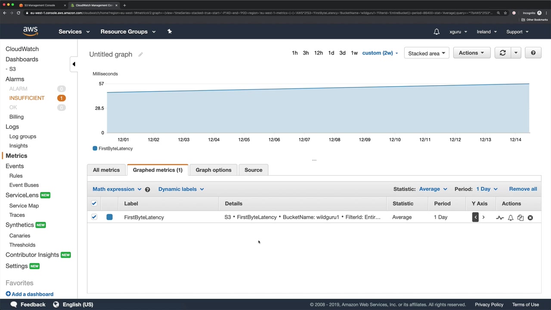Set time range to 1h
This screenshot has width=551, height=310.
[295, 53]
